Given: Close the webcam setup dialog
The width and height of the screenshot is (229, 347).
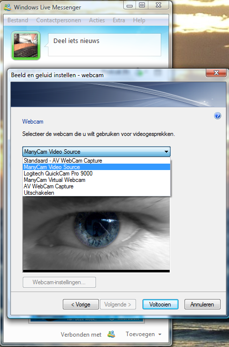Looking at the screenshot, I should click(216, 73).
